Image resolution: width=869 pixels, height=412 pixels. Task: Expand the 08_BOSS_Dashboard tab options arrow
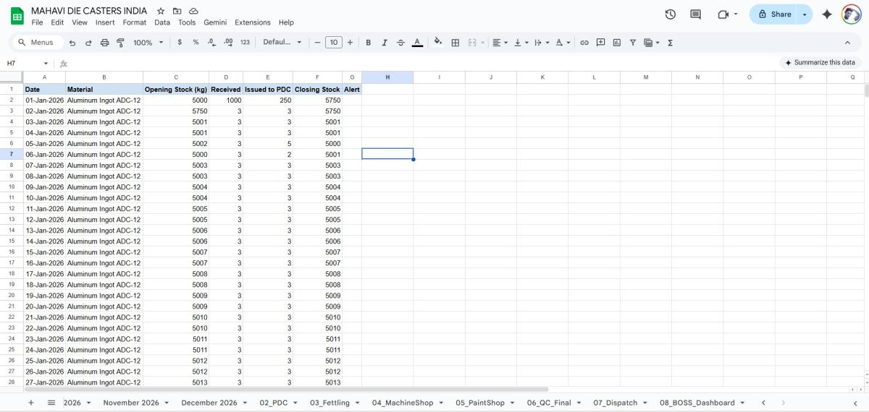pyautogui.click(x=742, y=403)
